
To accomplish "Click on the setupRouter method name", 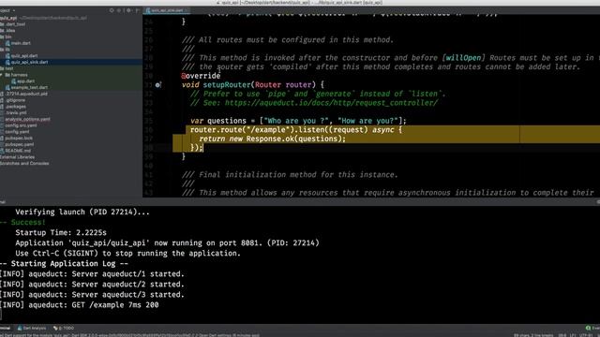I will (x=227, y=85).
